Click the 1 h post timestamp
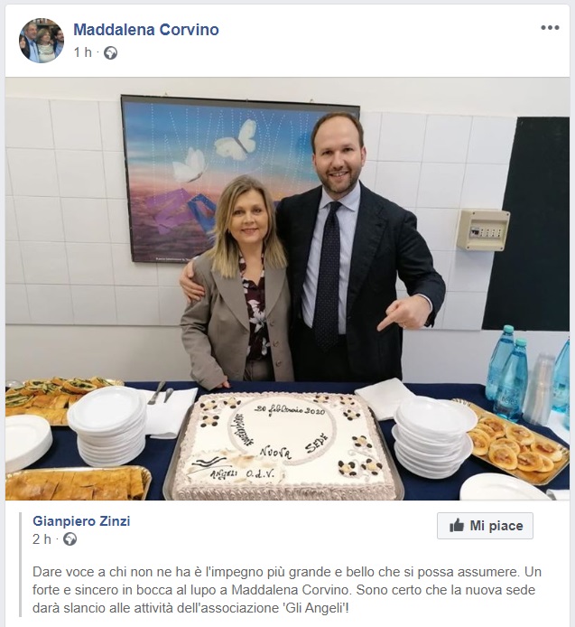575x627 pixels. point(83,52)
